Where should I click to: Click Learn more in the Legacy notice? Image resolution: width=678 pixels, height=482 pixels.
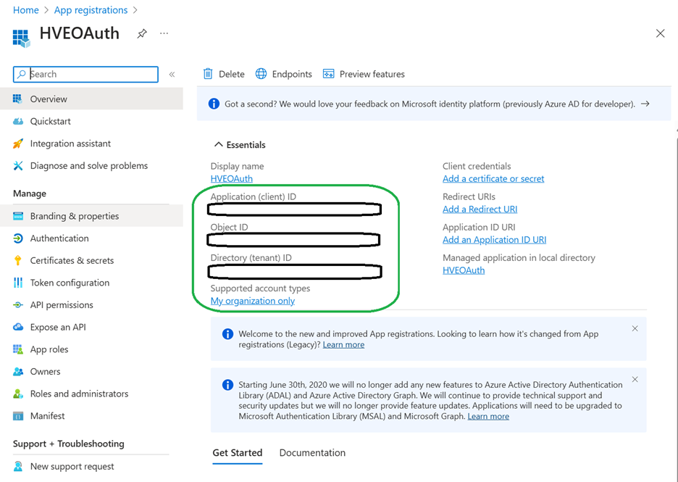pos(343,345)
